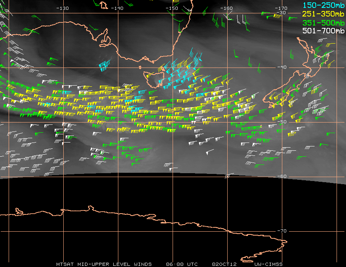Click the -70 latitude label
This screenshot has width=346, height=267.
[x=282, y=231]
